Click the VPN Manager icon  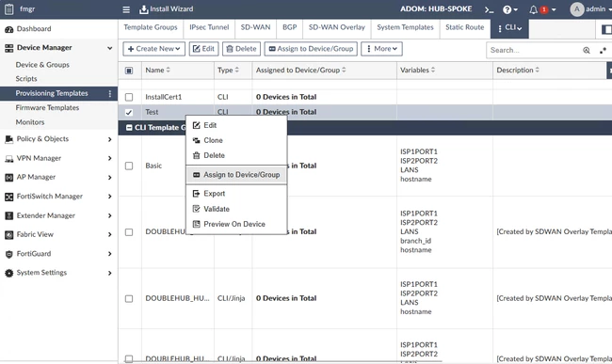[x=8, y=159]
